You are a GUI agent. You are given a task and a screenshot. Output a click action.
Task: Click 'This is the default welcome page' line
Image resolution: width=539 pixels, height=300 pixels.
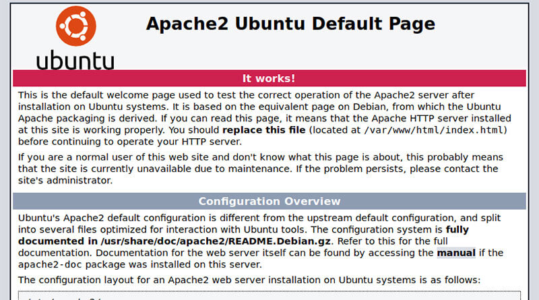click(x=246, y=95)
